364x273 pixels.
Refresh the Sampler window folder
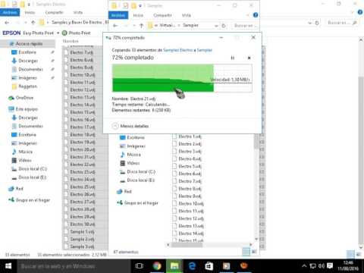224,26
